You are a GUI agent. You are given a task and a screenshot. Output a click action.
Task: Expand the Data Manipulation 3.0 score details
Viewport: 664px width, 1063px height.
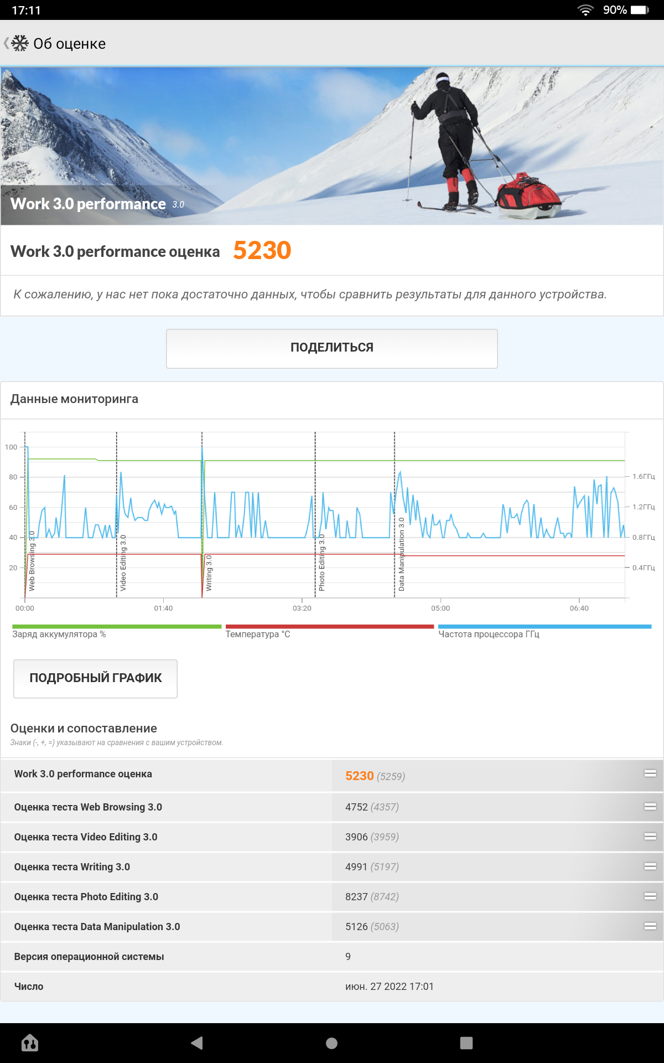[650, 926]
